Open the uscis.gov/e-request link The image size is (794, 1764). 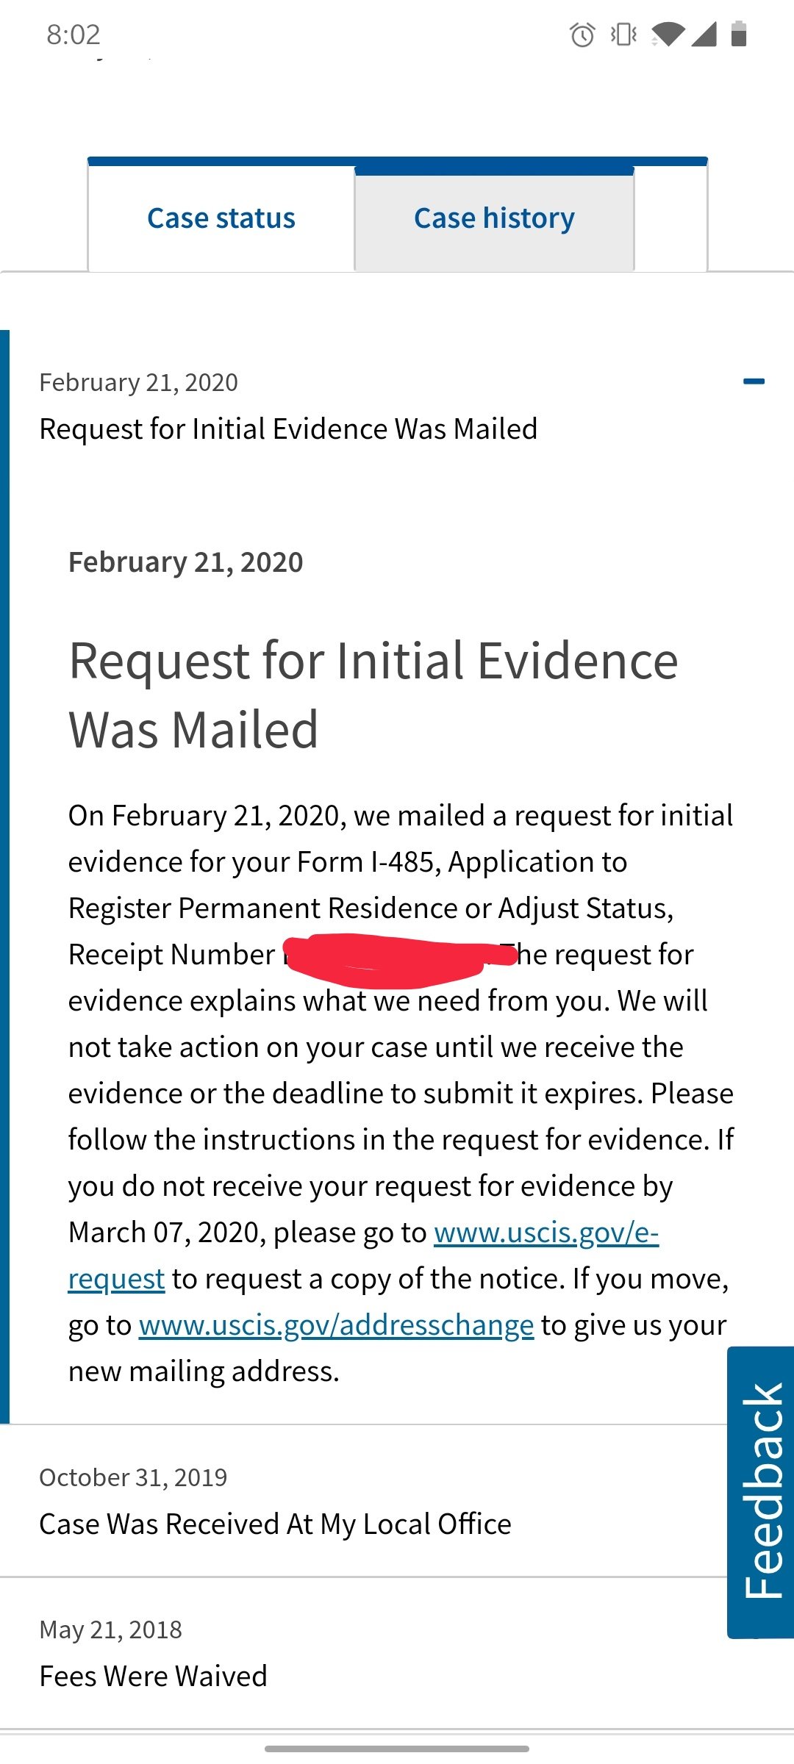546,1233
